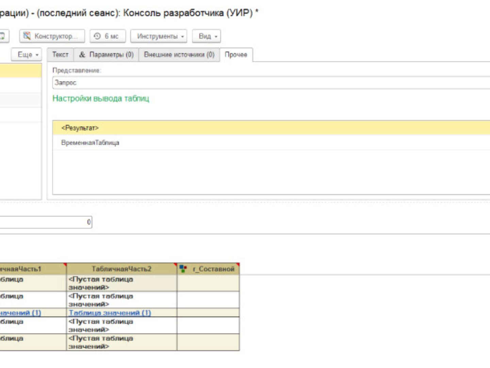
Task: Open the Еще dropdown menu
Action: [x=27, y=55]
